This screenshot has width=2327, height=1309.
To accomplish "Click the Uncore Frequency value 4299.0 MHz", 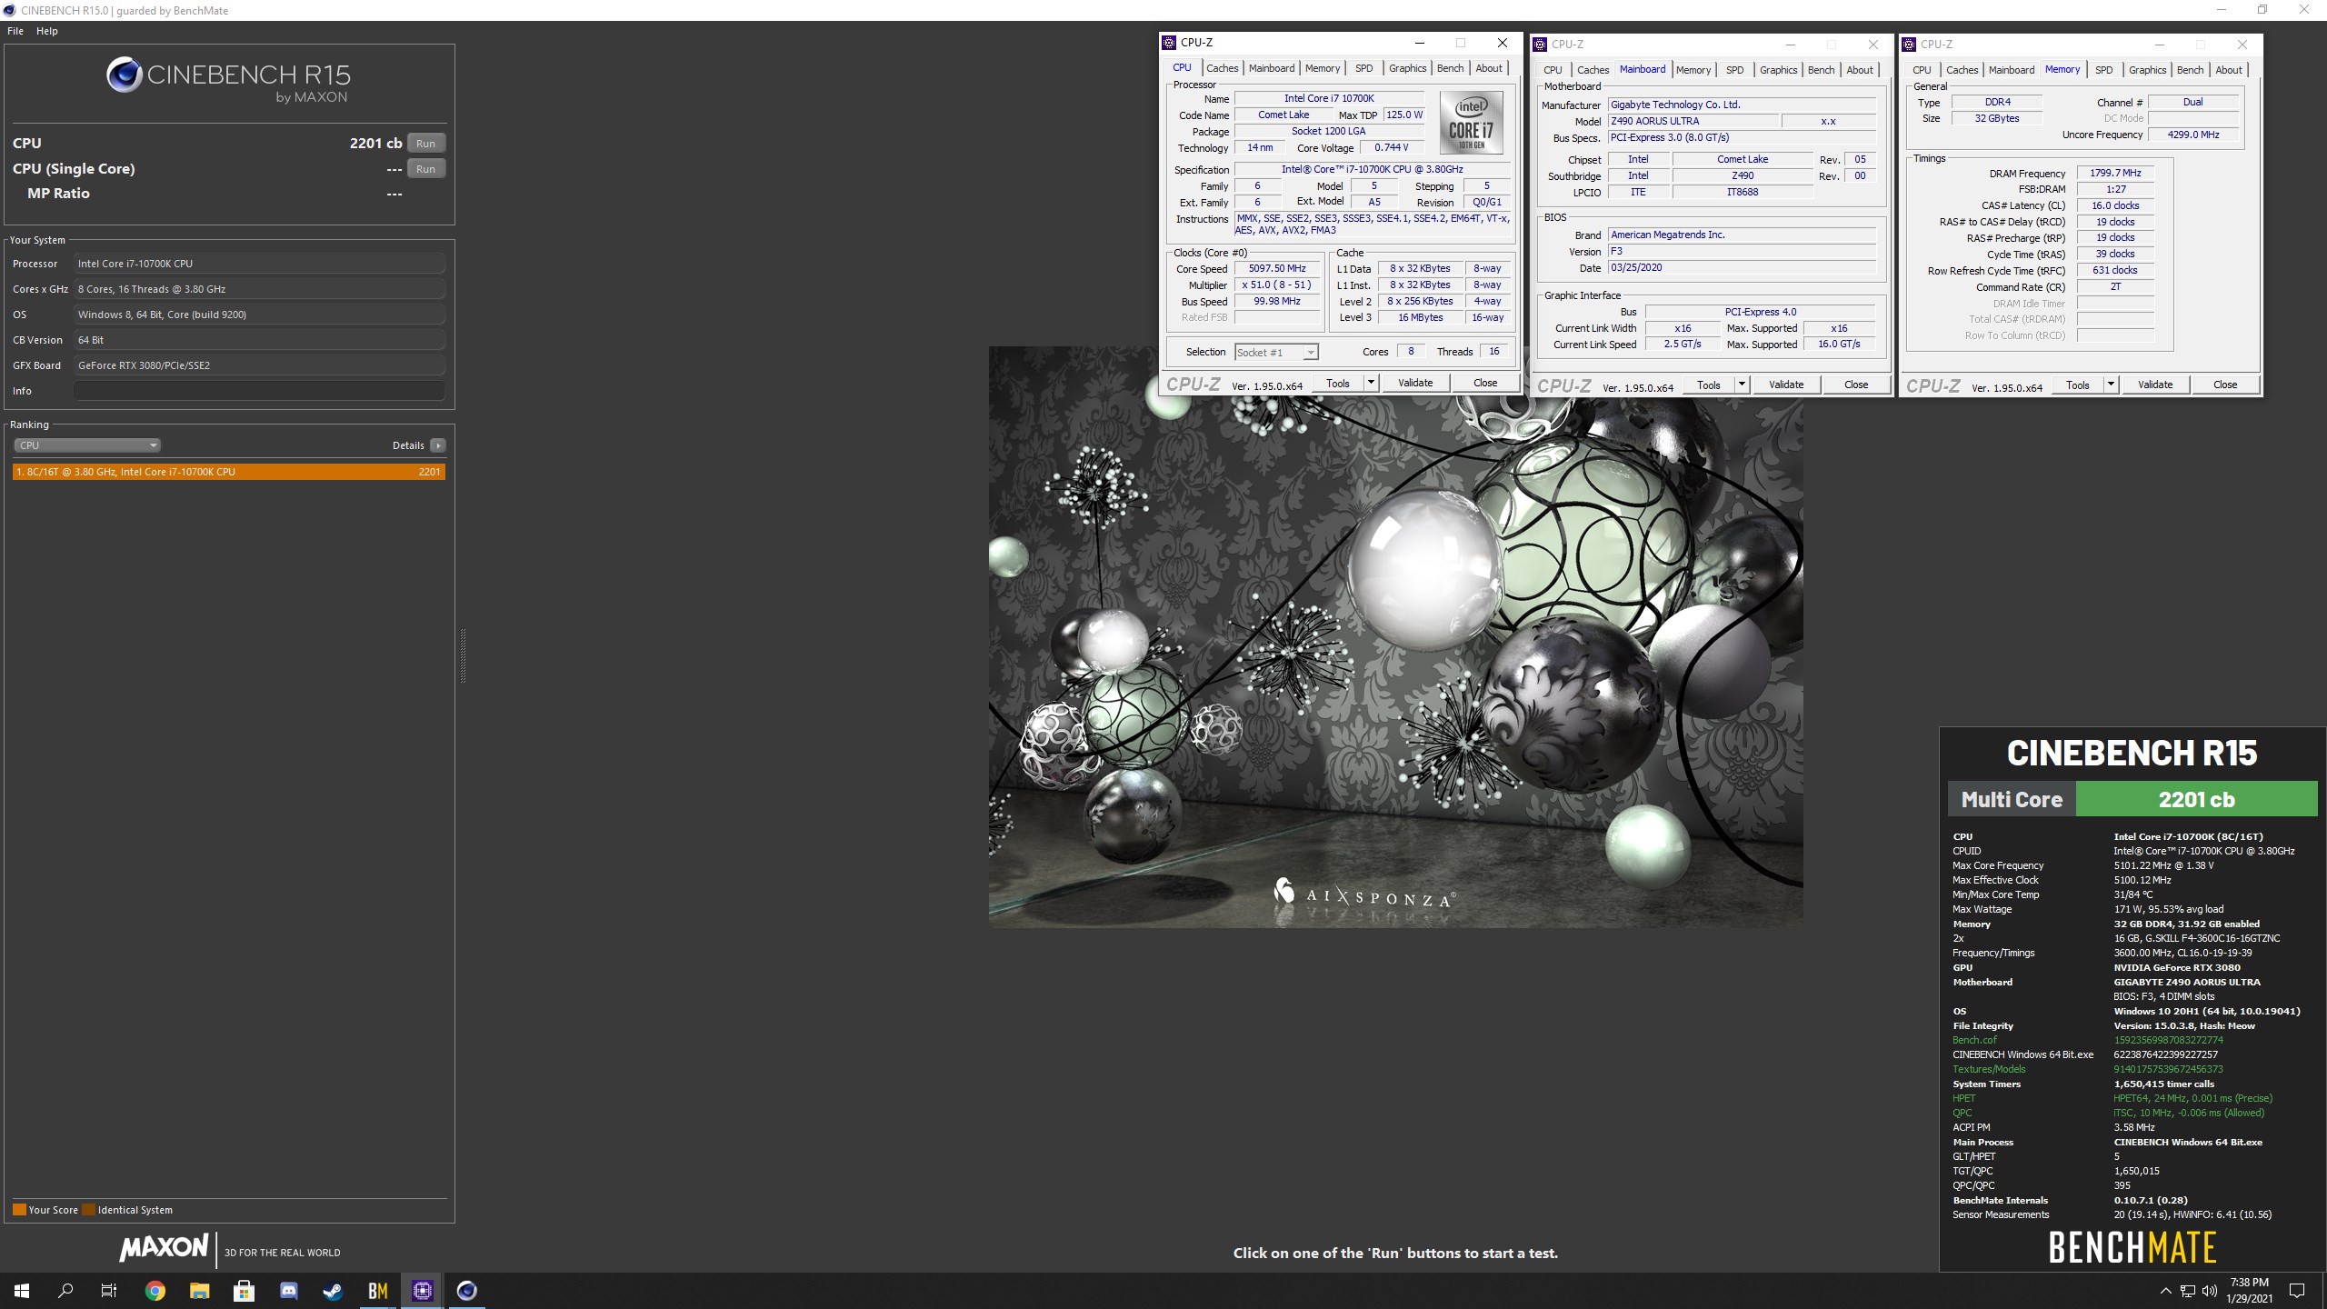I will 2192,135.
